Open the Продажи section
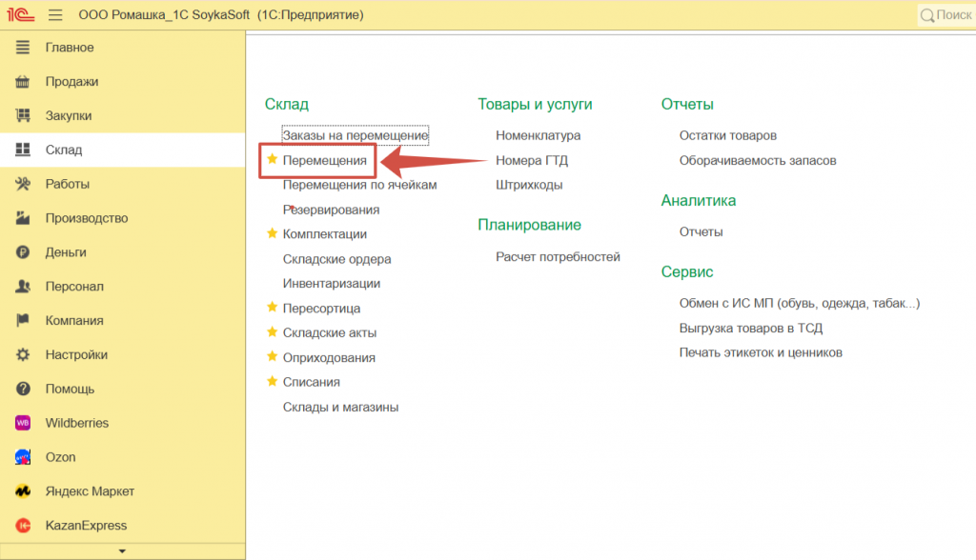This screenshot has height=560, width=976. [71, 82]
